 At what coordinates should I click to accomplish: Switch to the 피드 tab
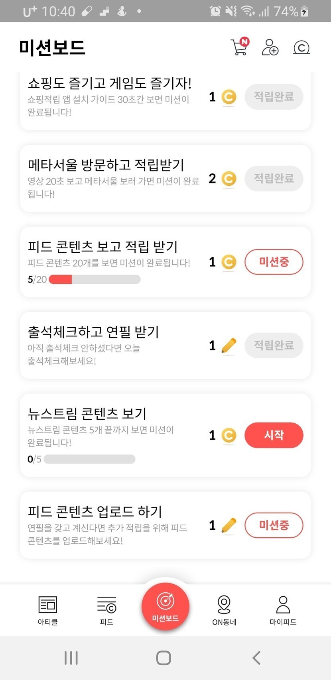(x=106, y=610)
